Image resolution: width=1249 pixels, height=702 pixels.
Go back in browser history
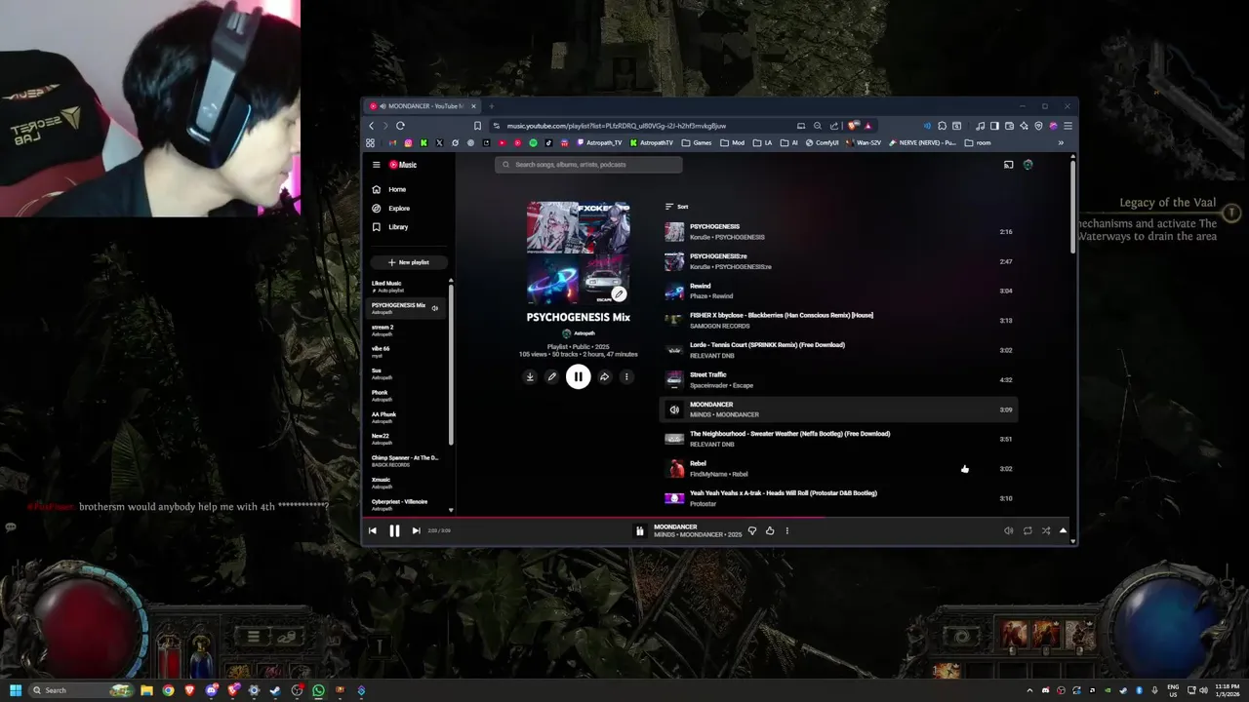click(x=371, y=126)
